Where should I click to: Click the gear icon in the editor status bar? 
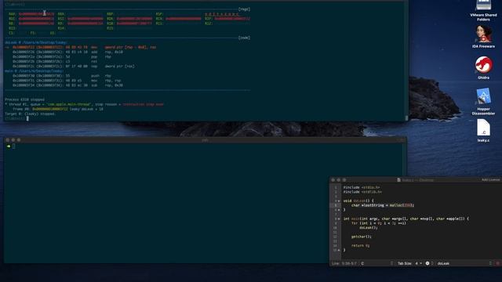427,263
